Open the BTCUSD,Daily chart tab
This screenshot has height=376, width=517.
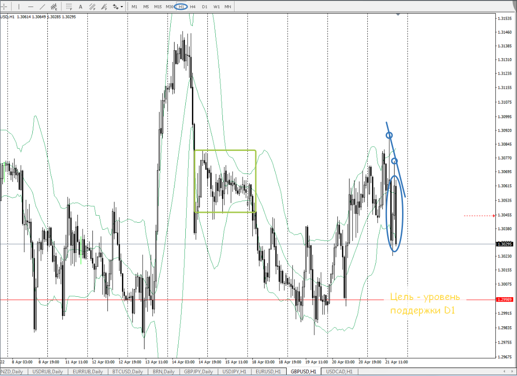pos(127,372)
